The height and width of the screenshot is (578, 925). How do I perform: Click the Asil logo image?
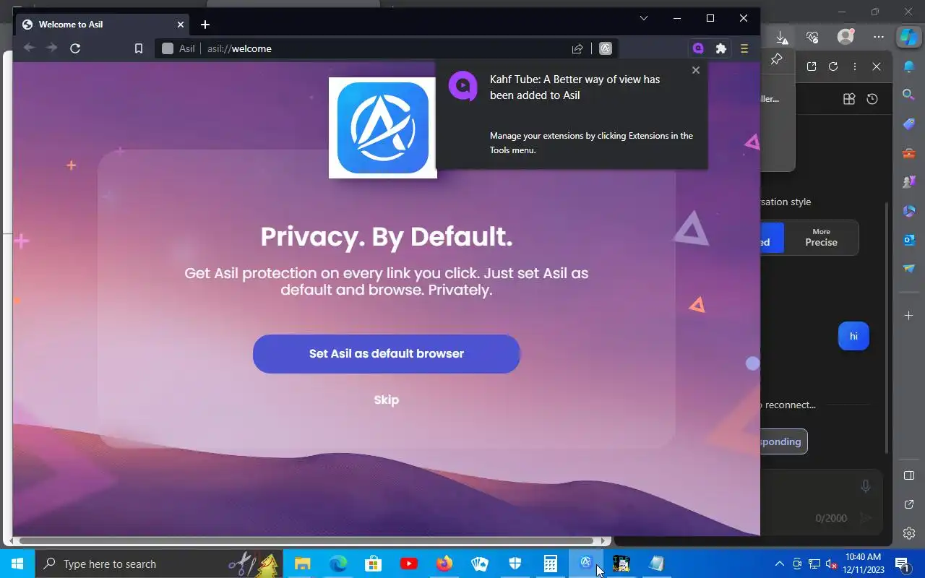click(x=383, y=128)
